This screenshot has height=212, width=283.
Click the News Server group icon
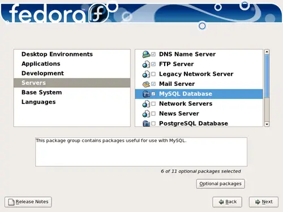146,114
